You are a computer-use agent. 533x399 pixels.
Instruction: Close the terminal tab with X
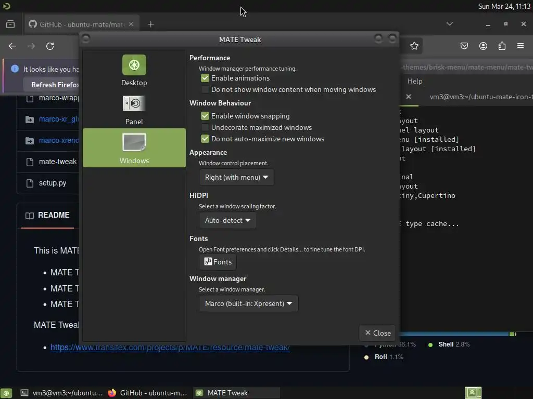pyautogui.click(x=409, y=97)
